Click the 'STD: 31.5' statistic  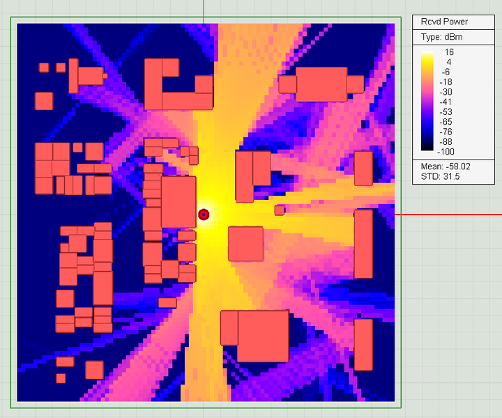point(440,176)
